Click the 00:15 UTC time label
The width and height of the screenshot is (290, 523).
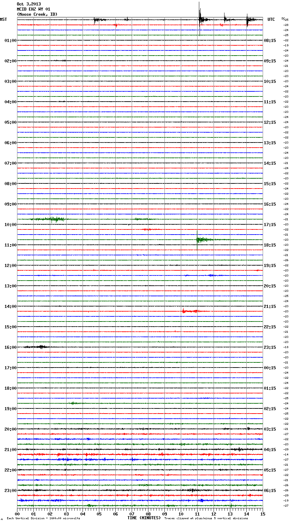pyautogui.click(x=270, y=368)
